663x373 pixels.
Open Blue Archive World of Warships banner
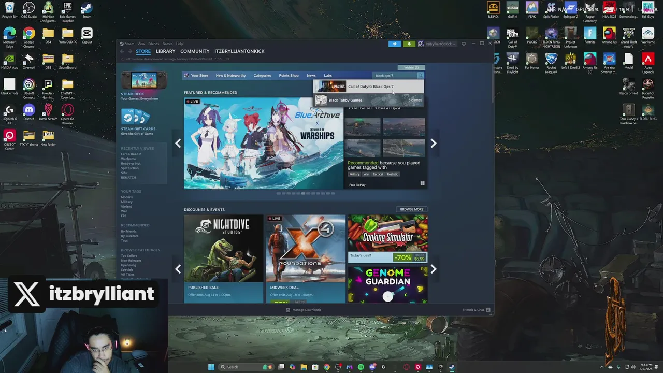[264, 143]
